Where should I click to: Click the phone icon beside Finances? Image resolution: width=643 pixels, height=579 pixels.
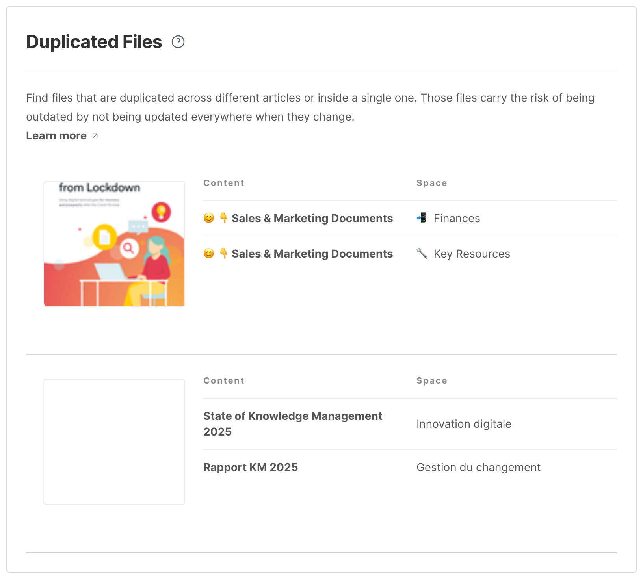422,218
